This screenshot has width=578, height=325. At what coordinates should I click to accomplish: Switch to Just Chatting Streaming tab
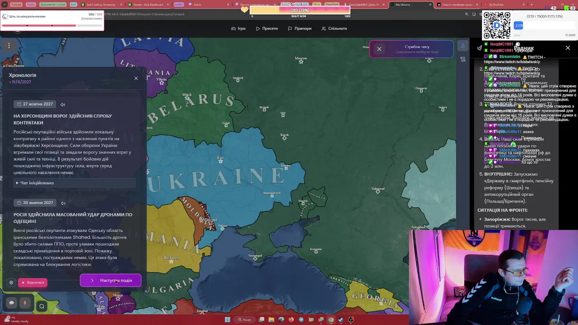coord(102,5)
